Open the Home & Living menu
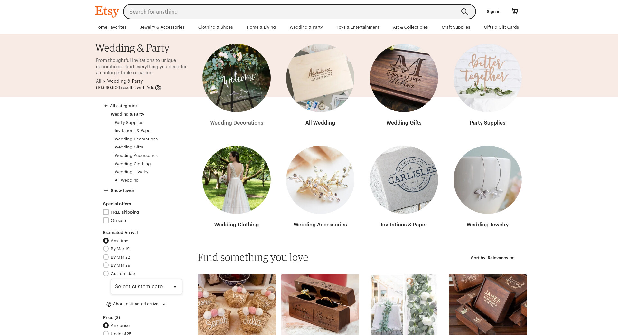 pyautogui.click(x=261, y=27)
